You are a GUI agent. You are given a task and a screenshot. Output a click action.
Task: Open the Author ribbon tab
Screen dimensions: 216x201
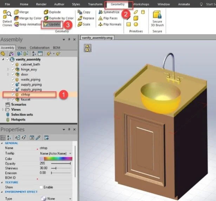(59, 4)
